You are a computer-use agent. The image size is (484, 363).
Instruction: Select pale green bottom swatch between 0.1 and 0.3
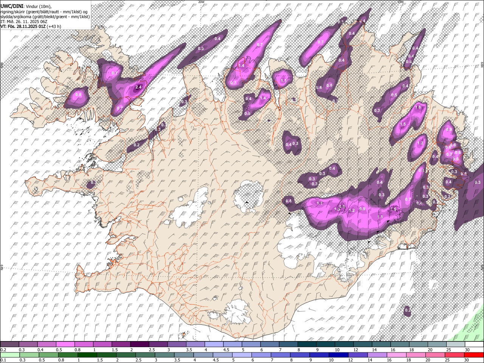tap(9, 355)
